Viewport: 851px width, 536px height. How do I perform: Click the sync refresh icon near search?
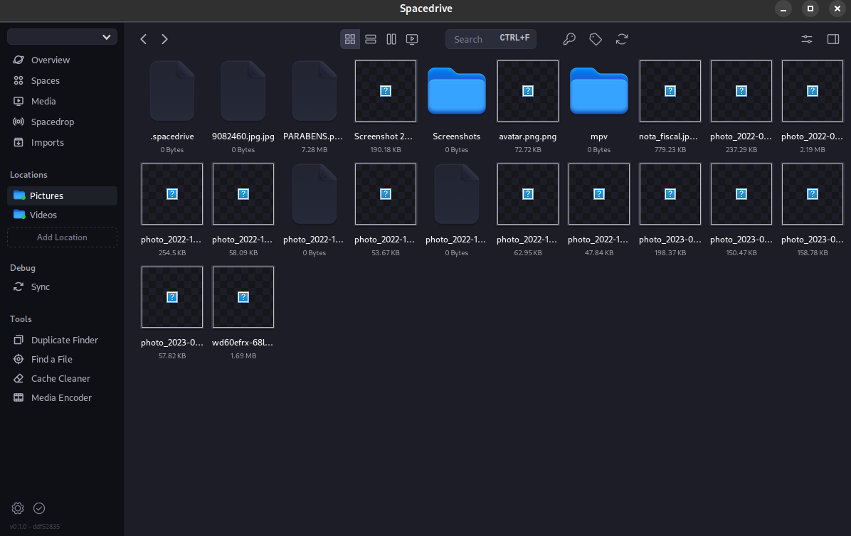pos(621,39)
